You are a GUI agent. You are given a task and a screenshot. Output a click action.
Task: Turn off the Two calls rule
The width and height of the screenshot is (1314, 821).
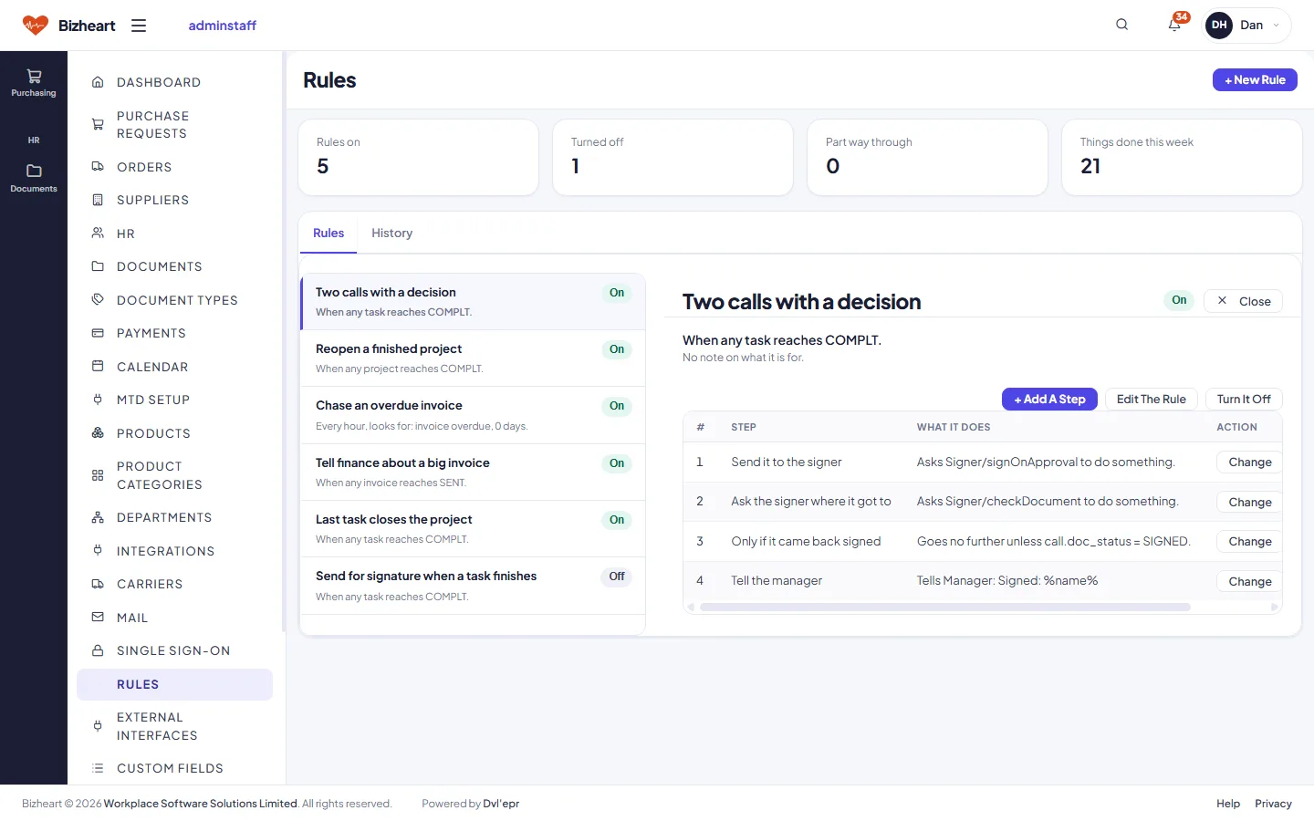point(1244,399)
